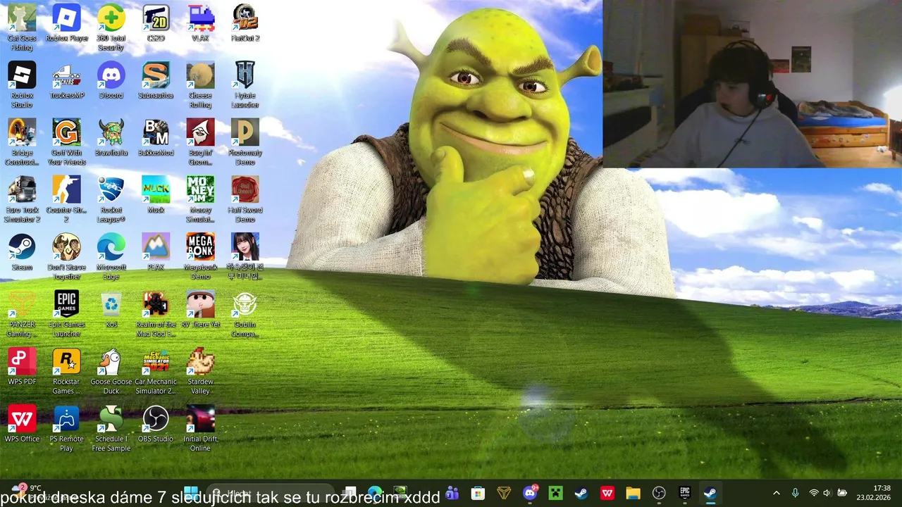The image size is (902, 507).
Task: Open the volume speaker tray icon
Action: tap(827, 493)
